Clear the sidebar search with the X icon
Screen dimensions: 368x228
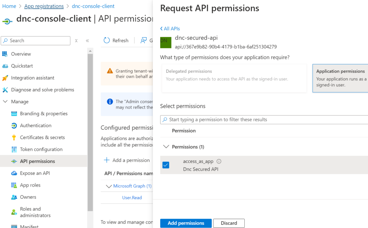76,41
